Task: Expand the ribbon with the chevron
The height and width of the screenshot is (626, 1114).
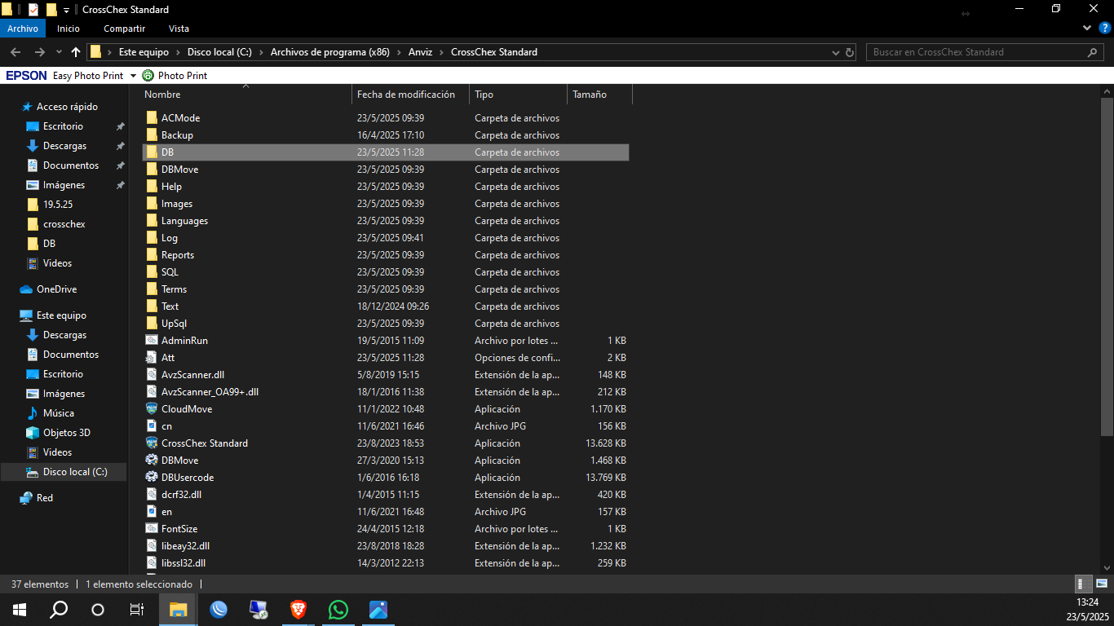Action: coord(1086,29)
